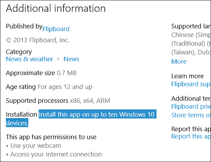Click the Use your webcam permission
Image resolution: width=211 pixels, height=162 pixels.
pyautogui.click(x=36, y=146)
